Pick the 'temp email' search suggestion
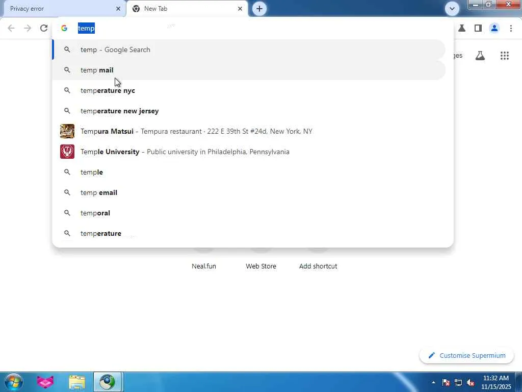 [249, 192]
